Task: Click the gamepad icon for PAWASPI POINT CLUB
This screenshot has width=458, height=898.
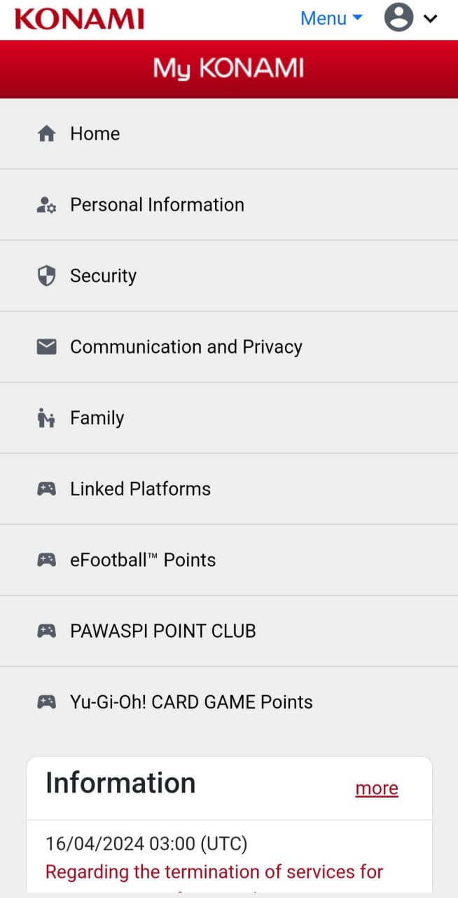Action: (x=46, y=631)
